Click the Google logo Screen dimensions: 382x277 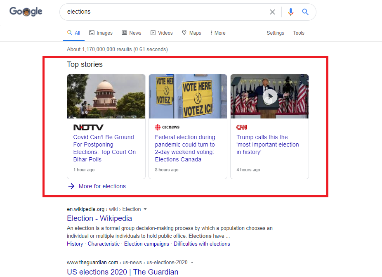(26, 12)
